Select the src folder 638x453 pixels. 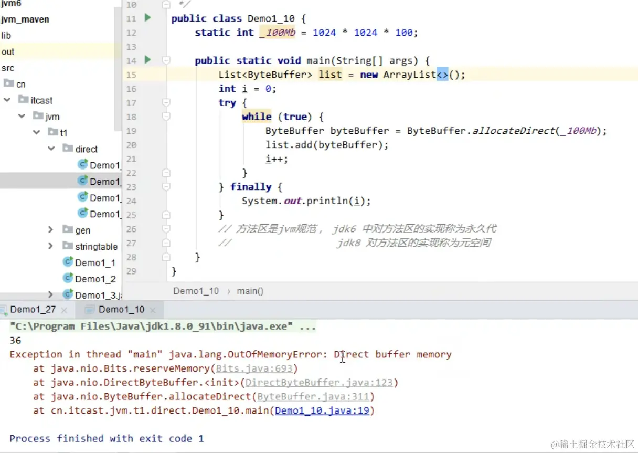pos(8,68)
